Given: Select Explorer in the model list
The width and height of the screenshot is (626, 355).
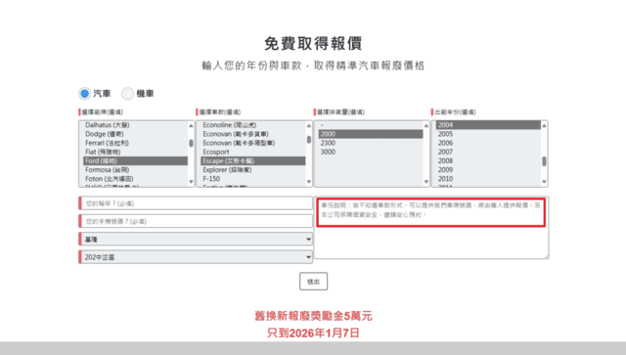Looking at the screenshot, I should coord(252,170).
